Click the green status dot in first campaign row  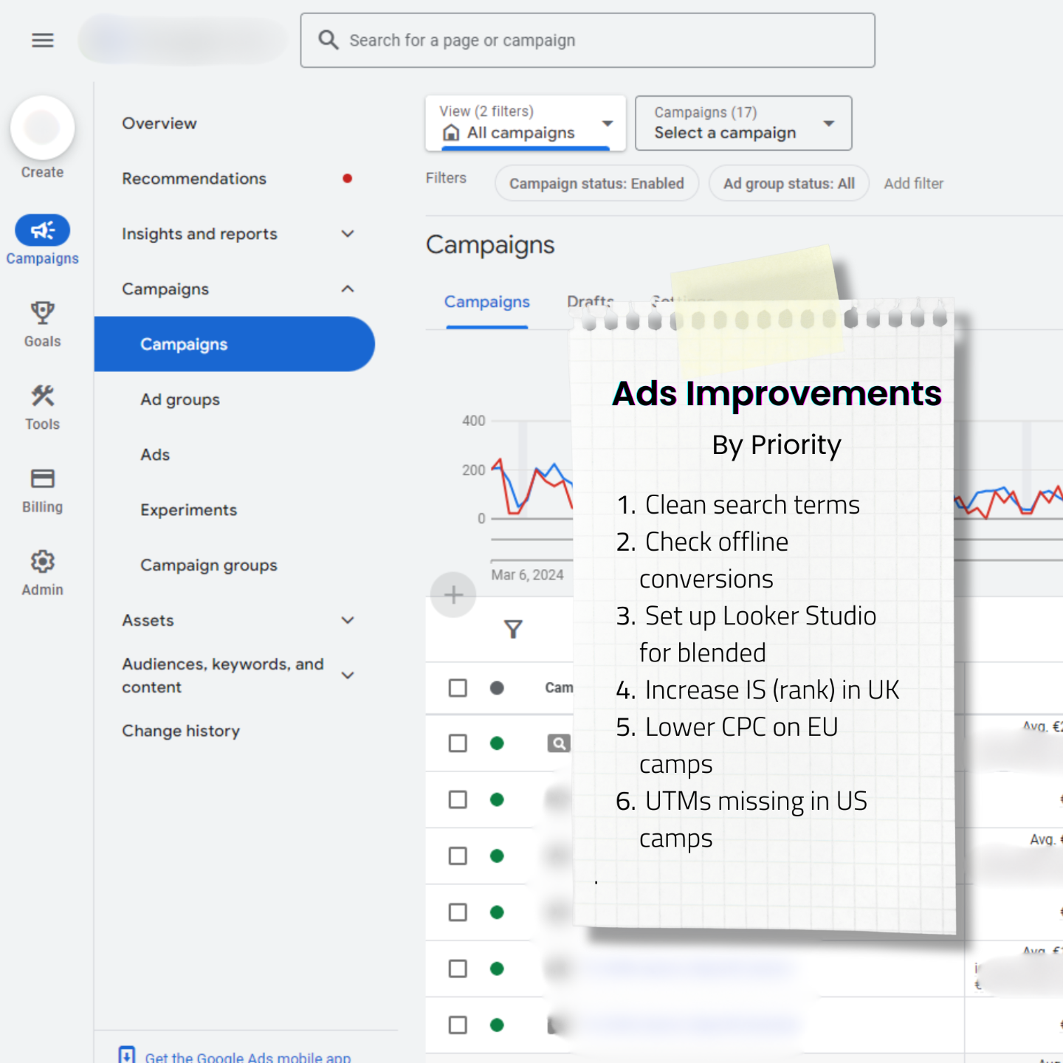pyautogui.click(x=497, y=743)
